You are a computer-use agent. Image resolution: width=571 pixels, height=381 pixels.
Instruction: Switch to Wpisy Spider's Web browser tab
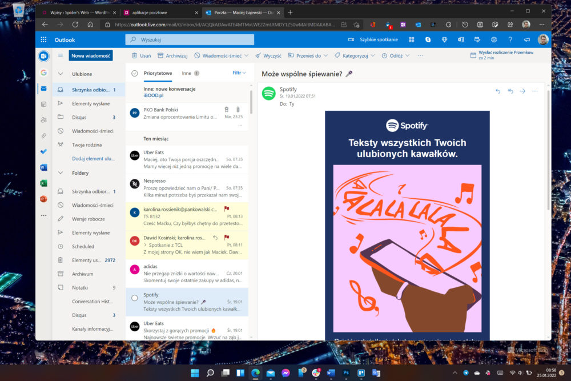78,13
